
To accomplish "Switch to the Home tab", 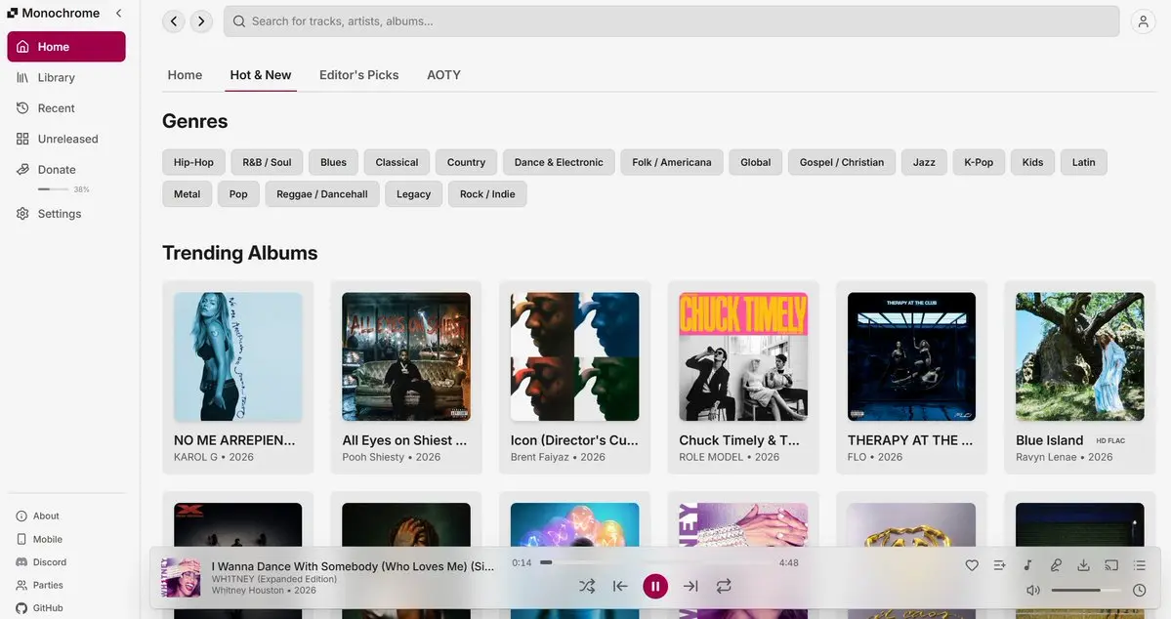I will (x=185, y=74).
